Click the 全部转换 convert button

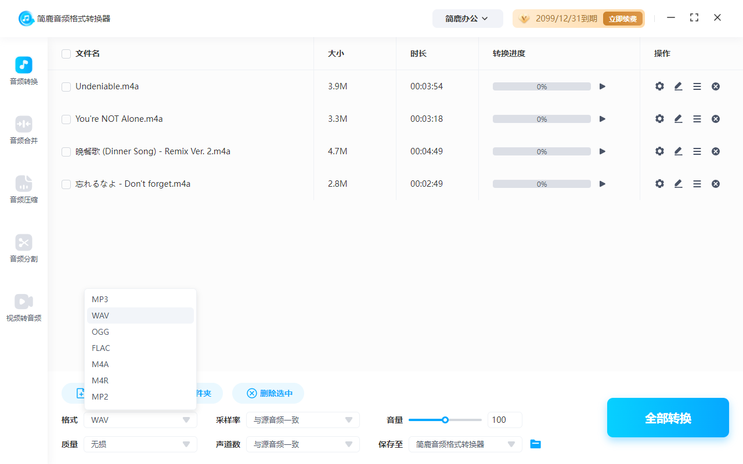coord(668,417)
